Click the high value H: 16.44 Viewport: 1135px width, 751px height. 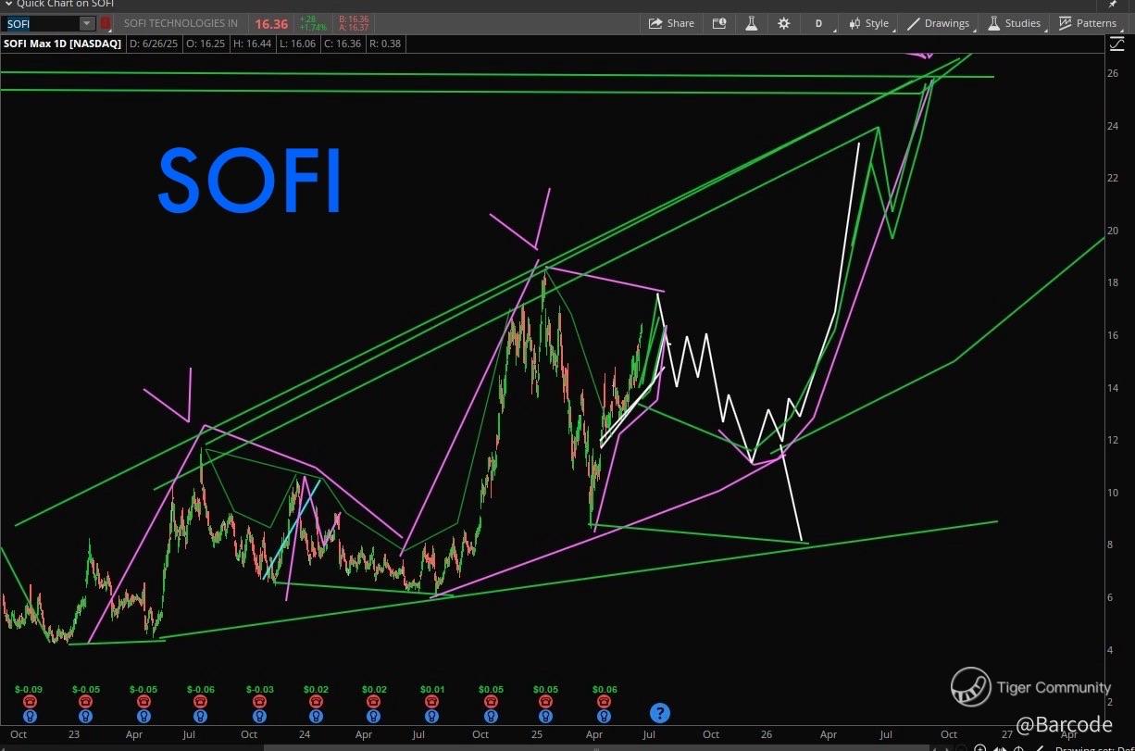[x=254, y=44]
